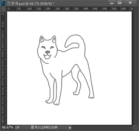Click the document title 진돗개.psd text

(x=16, y=3)
